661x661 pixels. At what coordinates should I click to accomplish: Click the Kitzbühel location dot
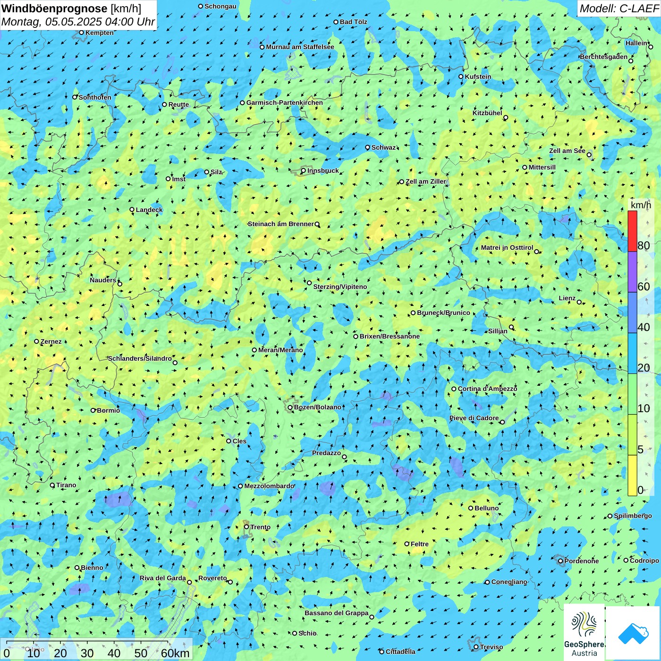pyautogui.click(x=506, y=118)
